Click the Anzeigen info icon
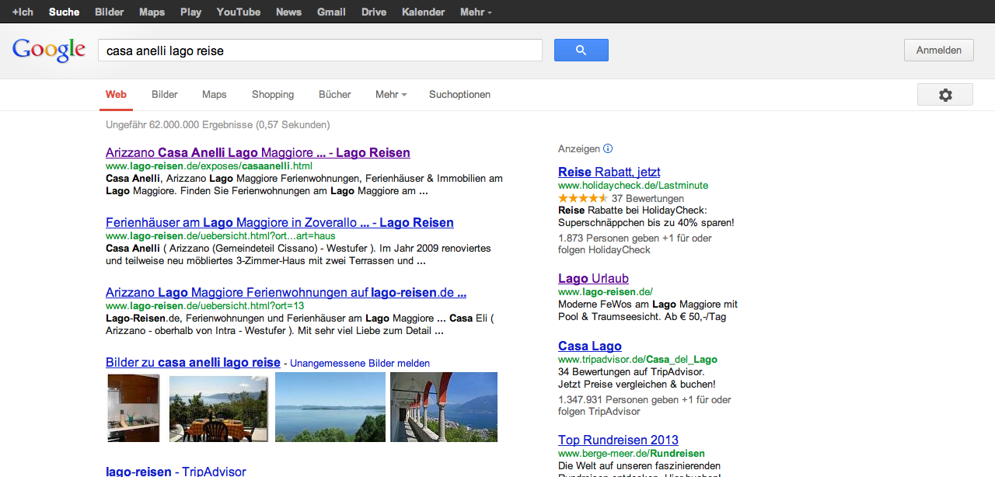995x477 pixels. tap(608, 148)
